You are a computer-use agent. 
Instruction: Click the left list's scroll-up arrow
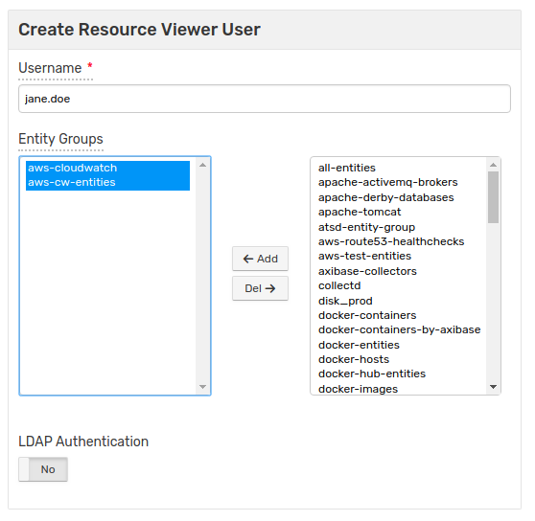(202, 165)
